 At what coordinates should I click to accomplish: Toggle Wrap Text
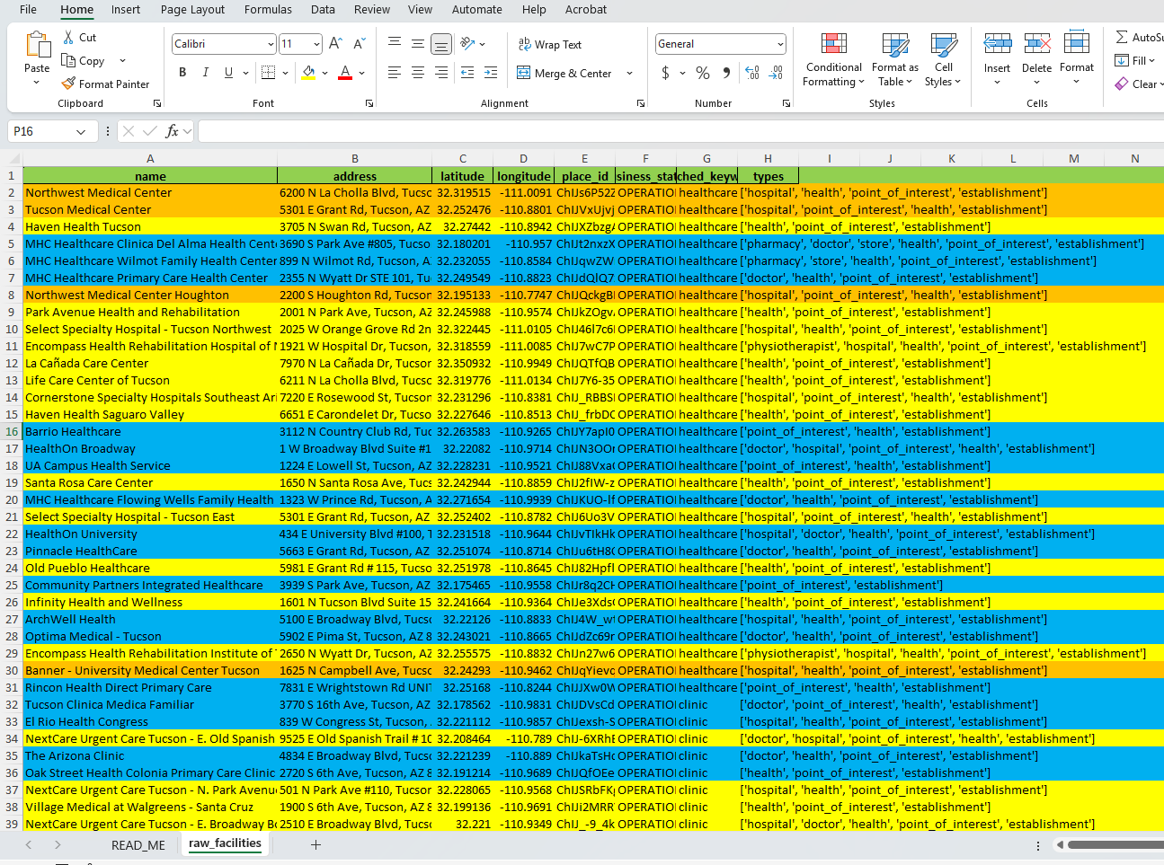(x=550, y=44)
